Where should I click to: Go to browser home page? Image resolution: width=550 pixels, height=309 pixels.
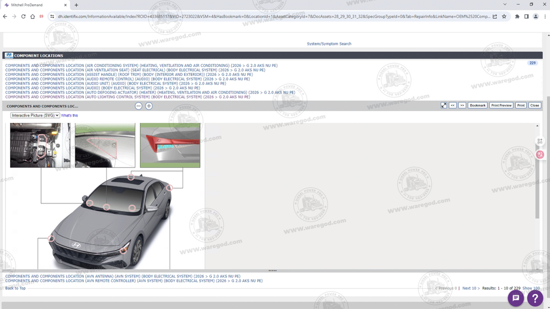[x=33, y=16]
